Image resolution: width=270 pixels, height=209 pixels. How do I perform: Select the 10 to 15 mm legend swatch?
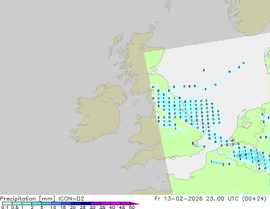click(57, 204)
